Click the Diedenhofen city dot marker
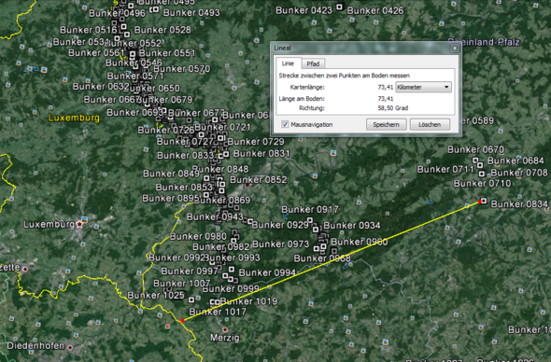Viewport: 551px width, 362px height. click(70, 347)
